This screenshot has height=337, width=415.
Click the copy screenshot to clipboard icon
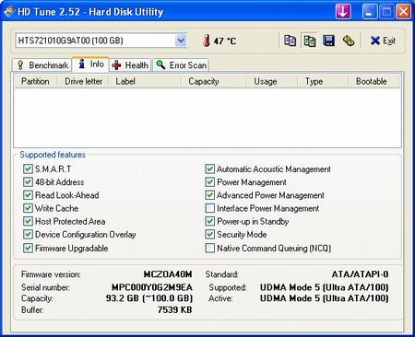coord(309,41)
